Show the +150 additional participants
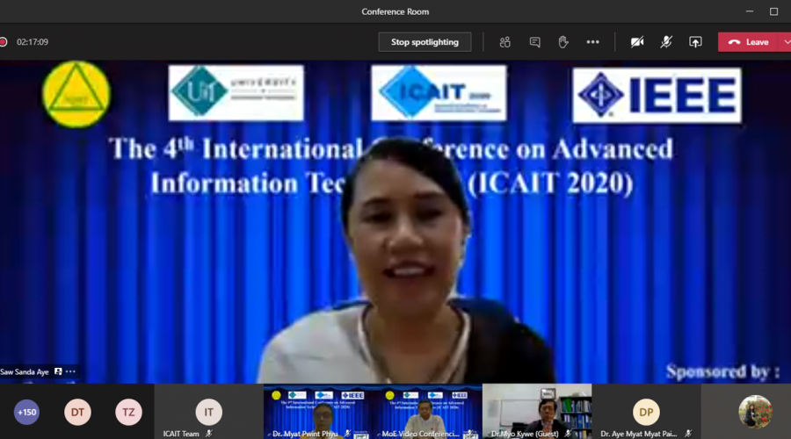The image size is (791, 439). tap(26, 412)
